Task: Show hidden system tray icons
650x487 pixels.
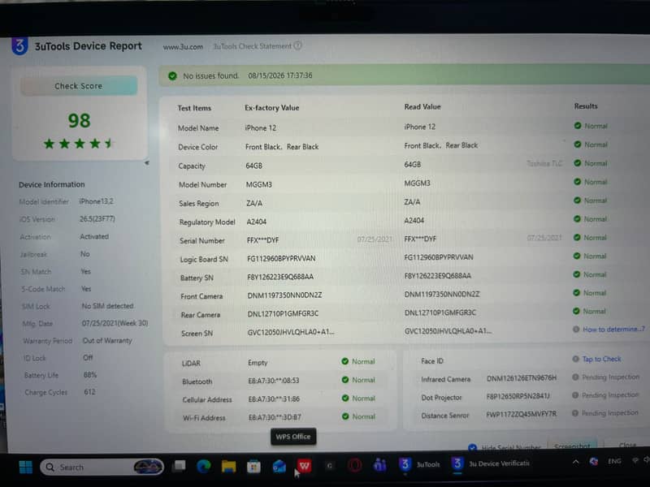Action: (x=576, y=462)
